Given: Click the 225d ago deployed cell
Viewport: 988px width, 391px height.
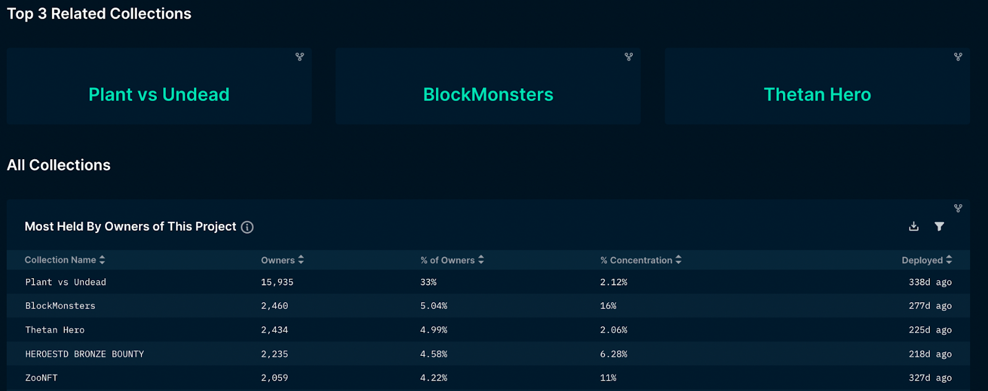Looking at the screenshot, I should pos(930,330).
